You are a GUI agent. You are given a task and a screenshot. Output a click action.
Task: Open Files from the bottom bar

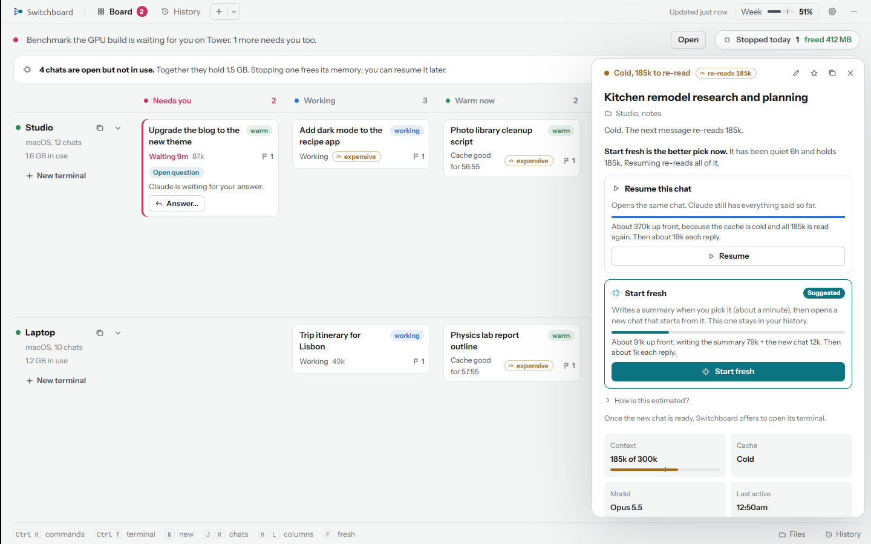792,534
